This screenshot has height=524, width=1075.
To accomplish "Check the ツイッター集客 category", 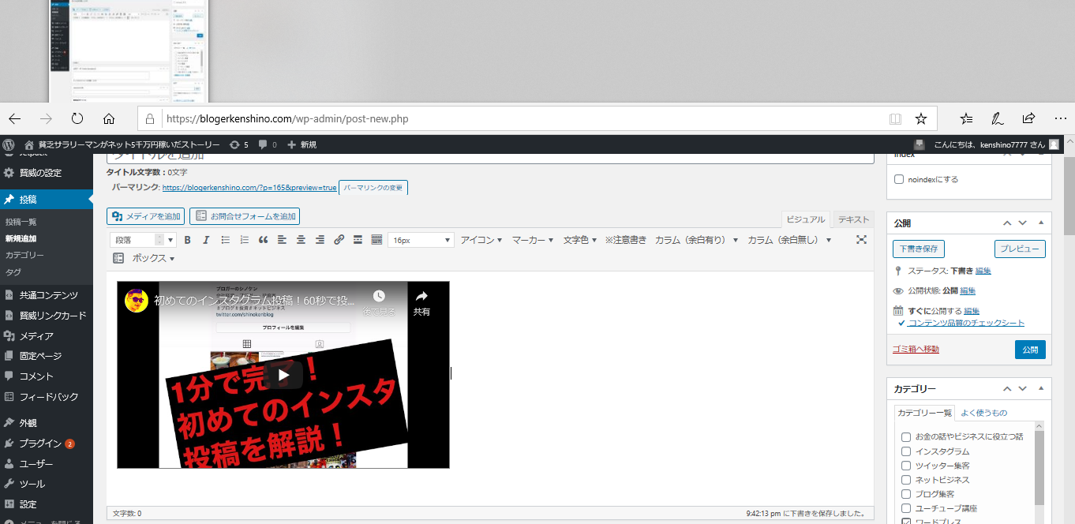I will click(906, 466).
